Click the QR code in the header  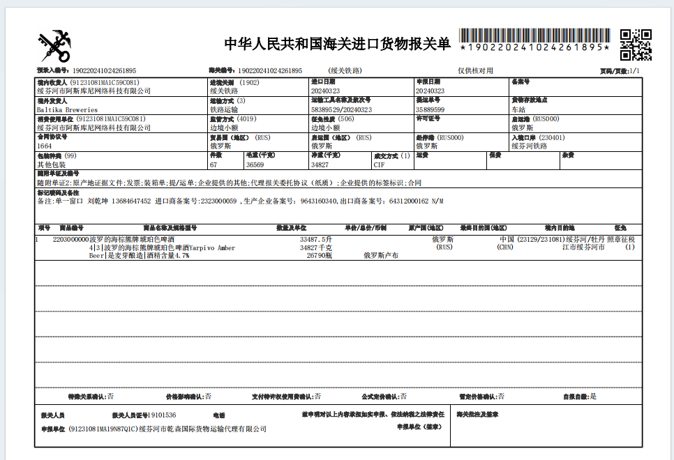(x=636, y=45)
